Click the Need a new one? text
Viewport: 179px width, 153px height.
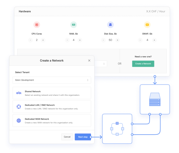[143, 57]
